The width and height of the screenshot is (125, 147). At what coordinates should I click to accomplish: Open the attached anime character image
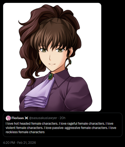click(x=52, y=57)
